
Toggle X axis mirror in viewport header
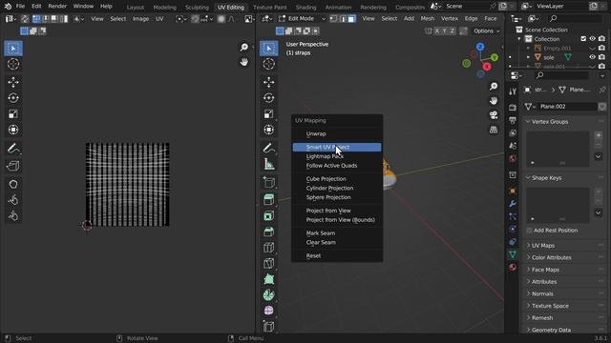(437, 30)
